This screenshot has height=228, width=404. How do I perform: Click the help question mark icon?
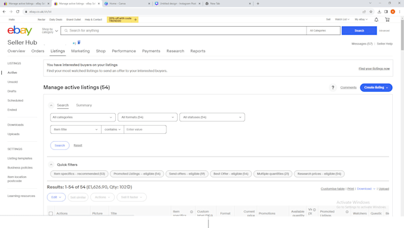tap(333, 88)
